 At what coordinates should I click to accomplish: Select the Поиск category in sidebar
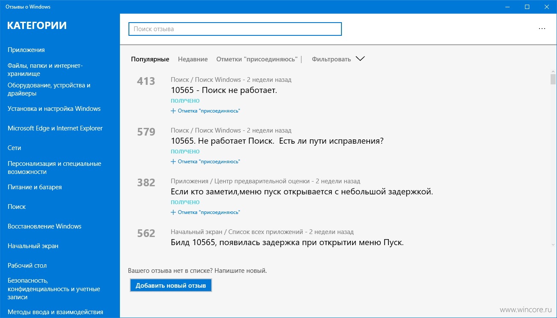click(17, 207)
